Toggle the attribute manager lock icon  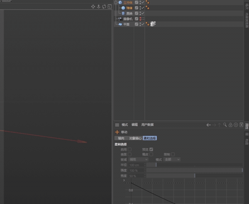point(230,125)
